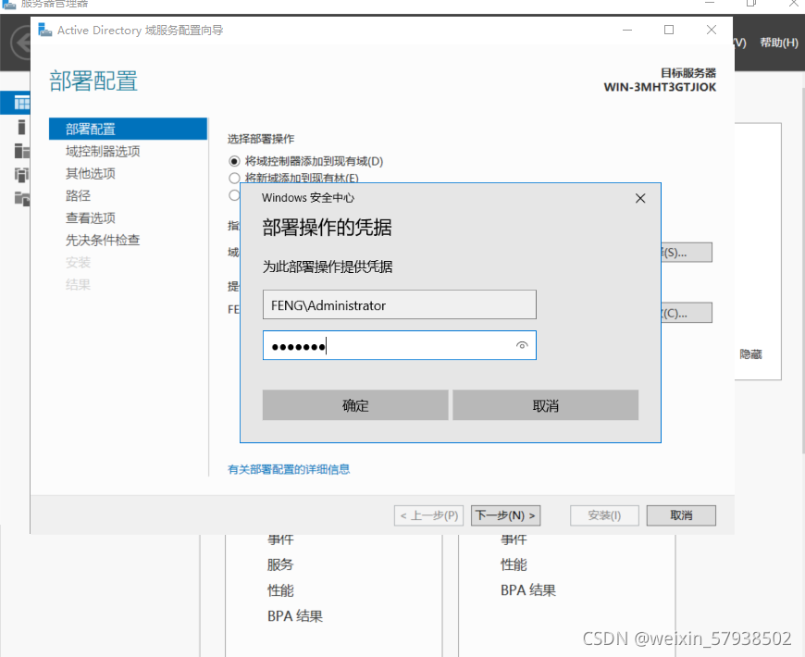Screen dimensions: 805x657
Task: Click 下一步(N) button in wizard
Action: (x=506, y=515)
